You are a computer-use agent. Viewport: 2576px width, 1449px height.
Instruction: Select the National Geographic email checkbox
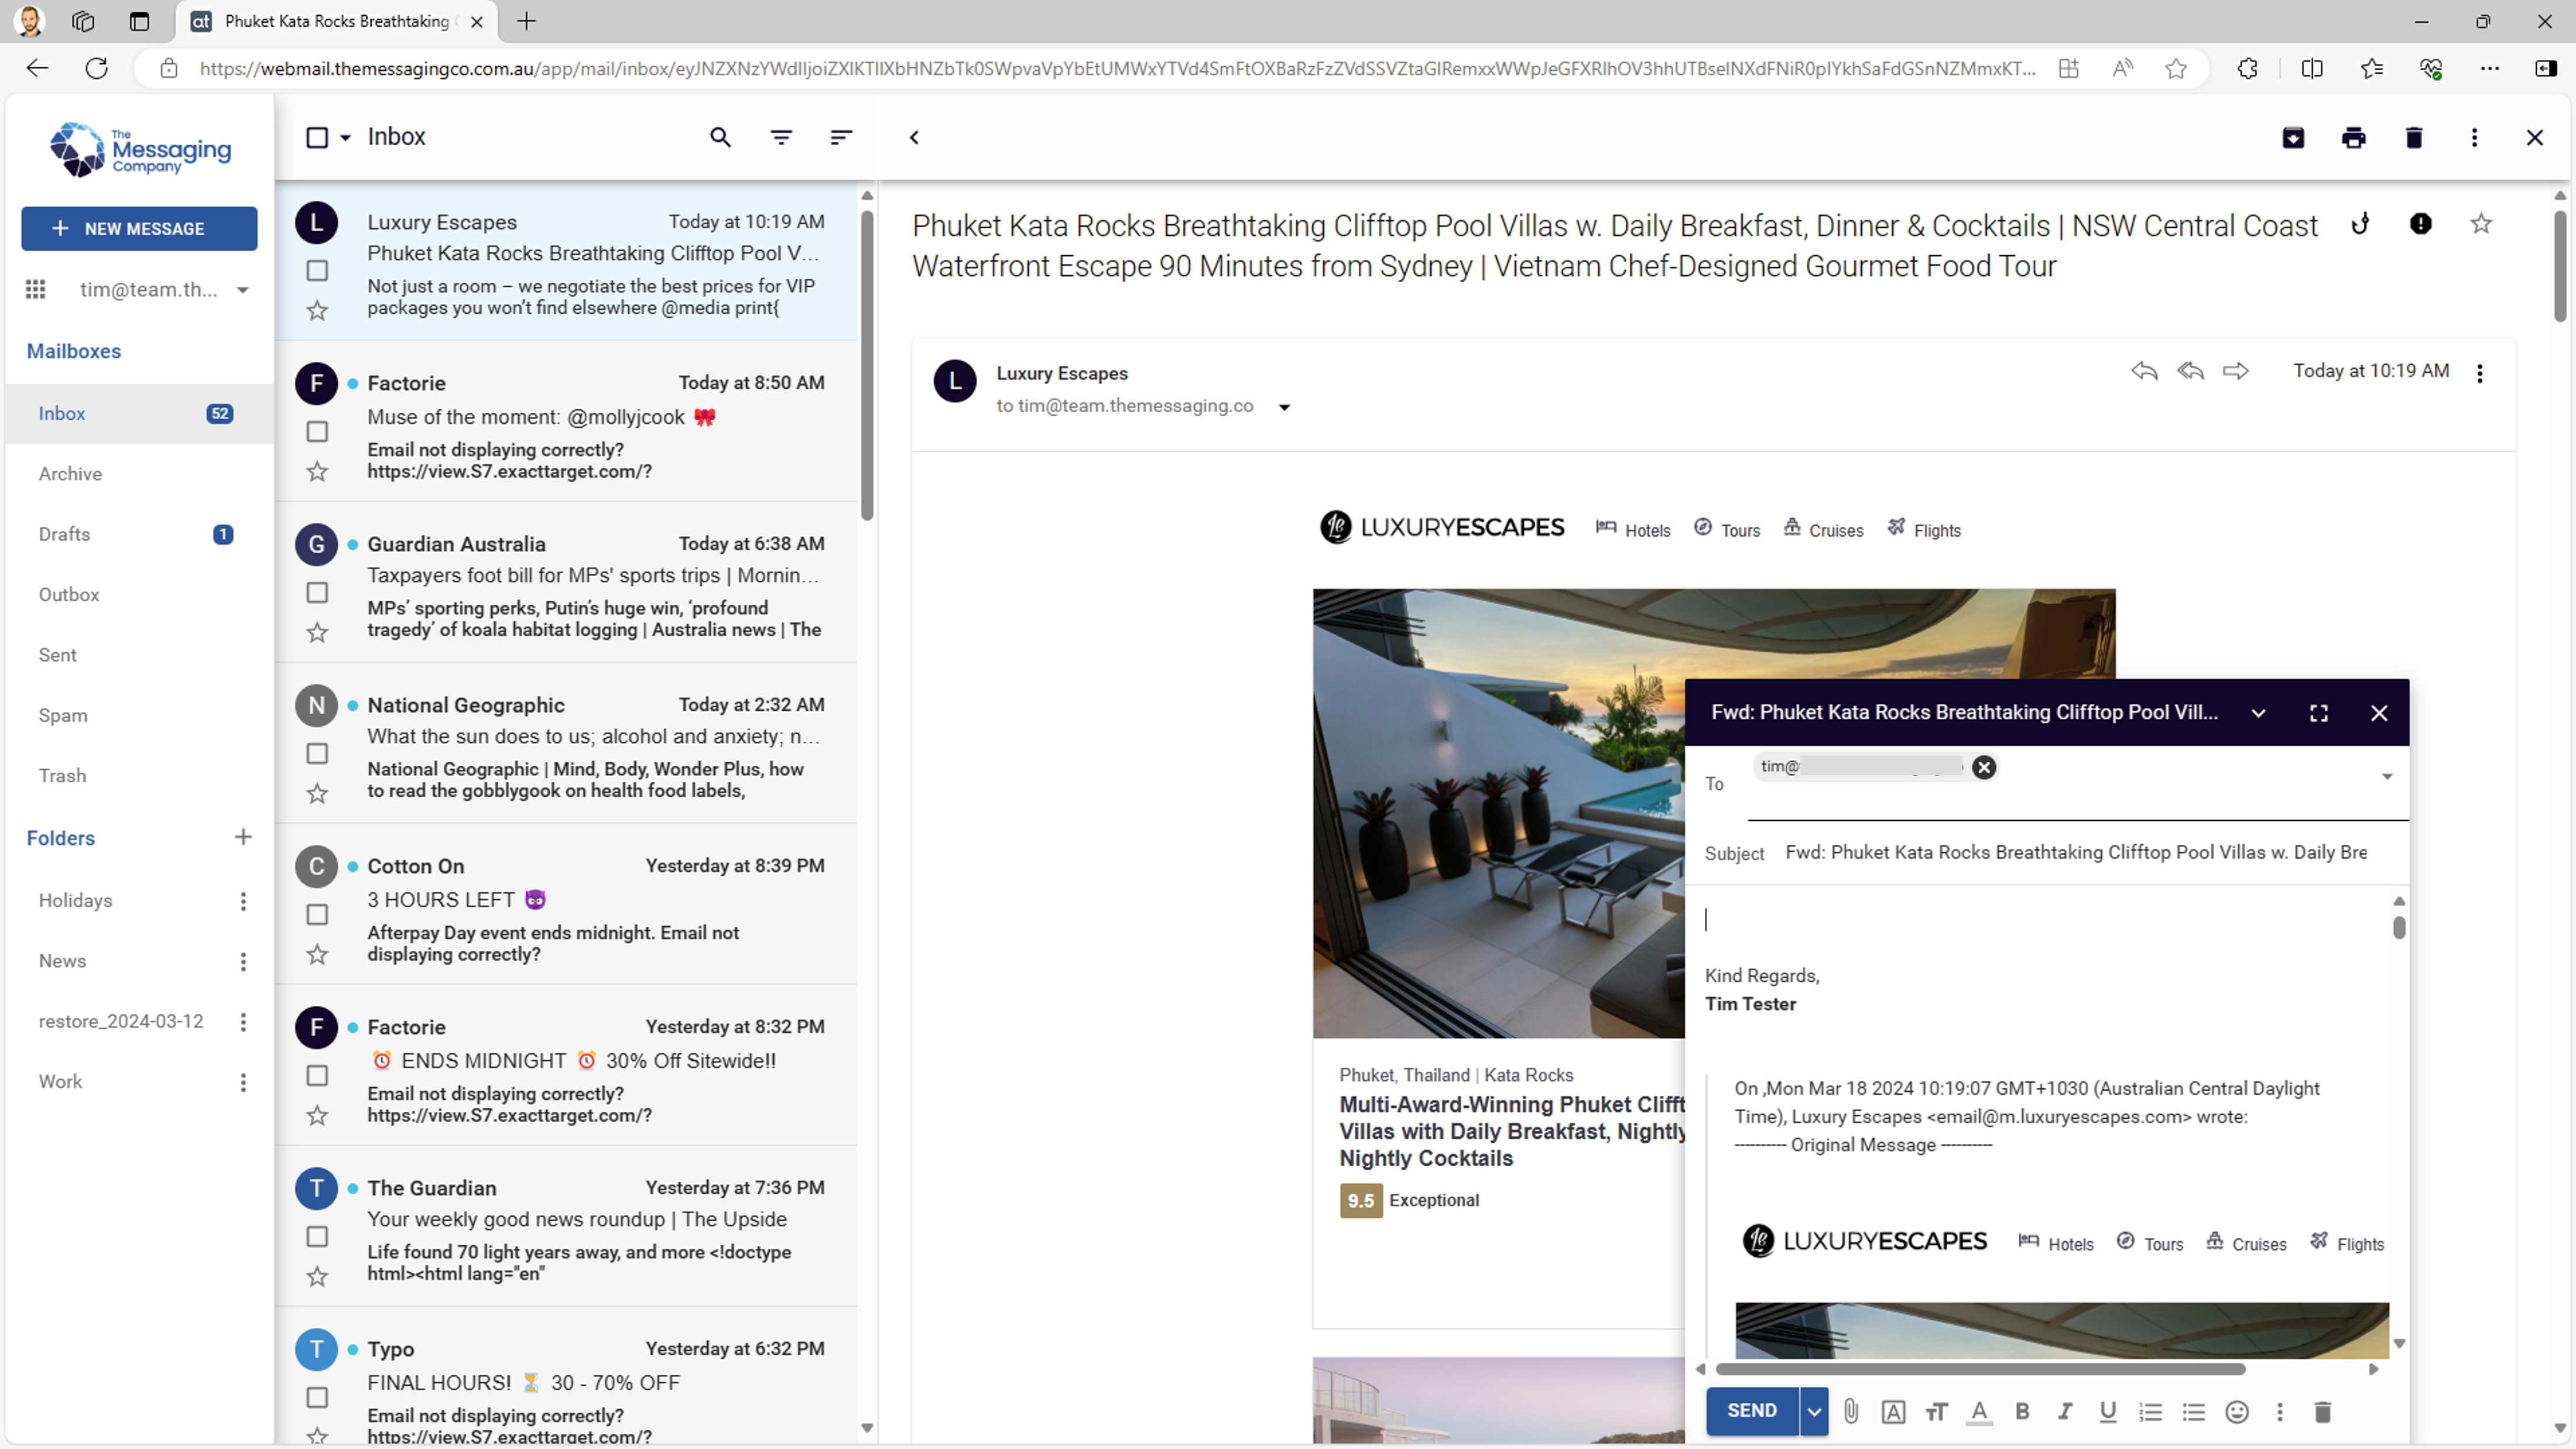pyautogui.click(x=317, y=754)
